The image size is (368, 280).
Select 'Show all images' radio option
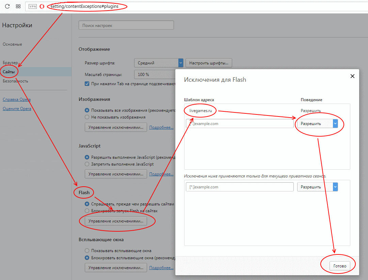[x=87, y=110]
